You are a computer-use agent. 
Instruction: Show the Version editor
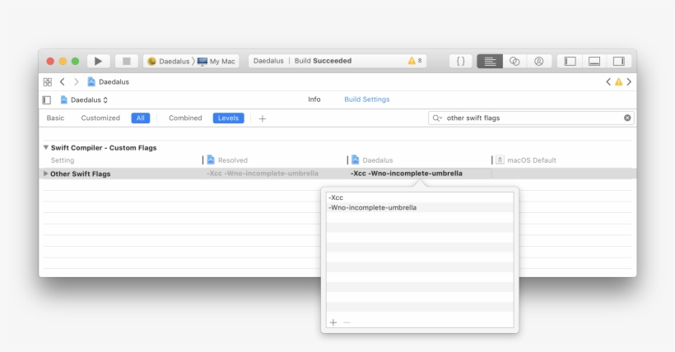[539, 61]
